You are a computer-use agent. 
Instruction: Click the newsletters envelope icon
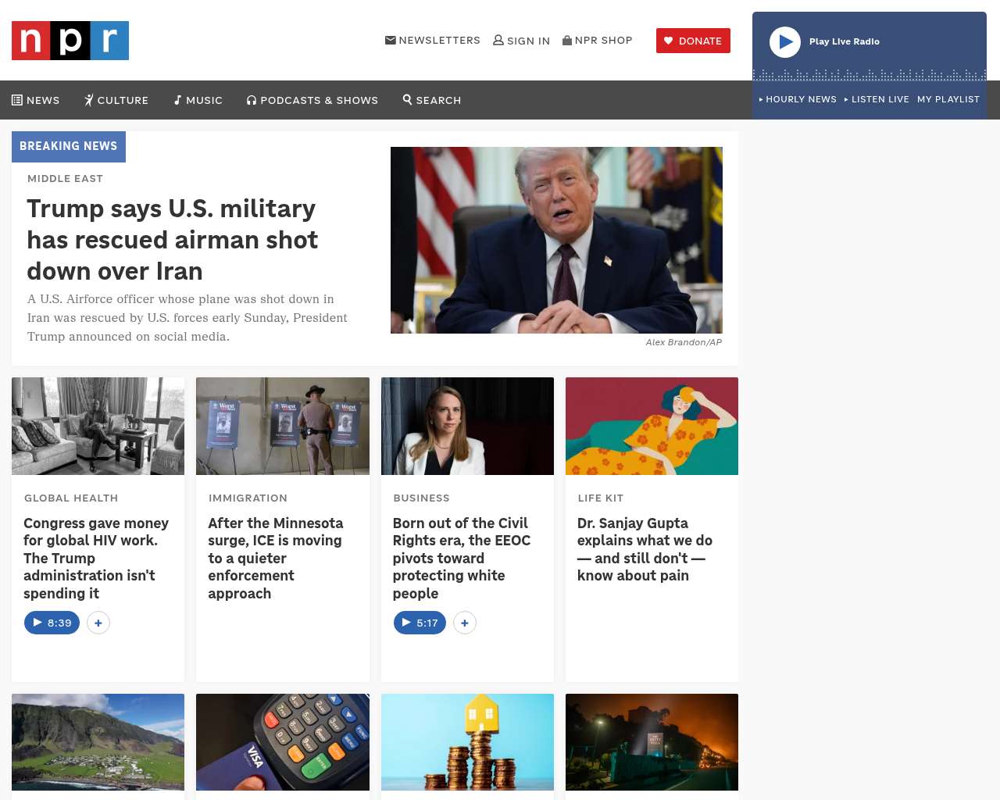pos(391,40)
